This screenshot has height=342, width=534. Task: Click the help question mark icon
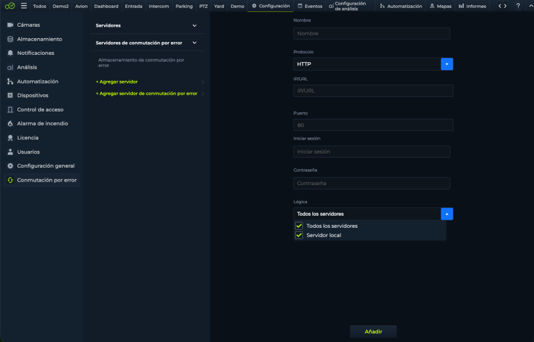(518, 6)
